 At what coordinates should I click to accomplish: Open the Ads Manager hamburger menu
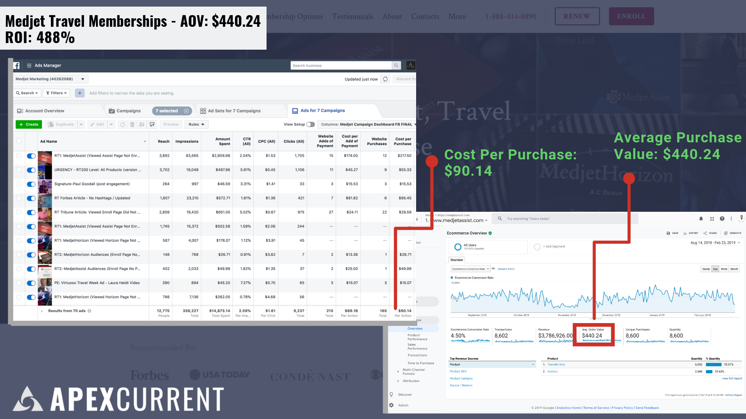point(29,66)
